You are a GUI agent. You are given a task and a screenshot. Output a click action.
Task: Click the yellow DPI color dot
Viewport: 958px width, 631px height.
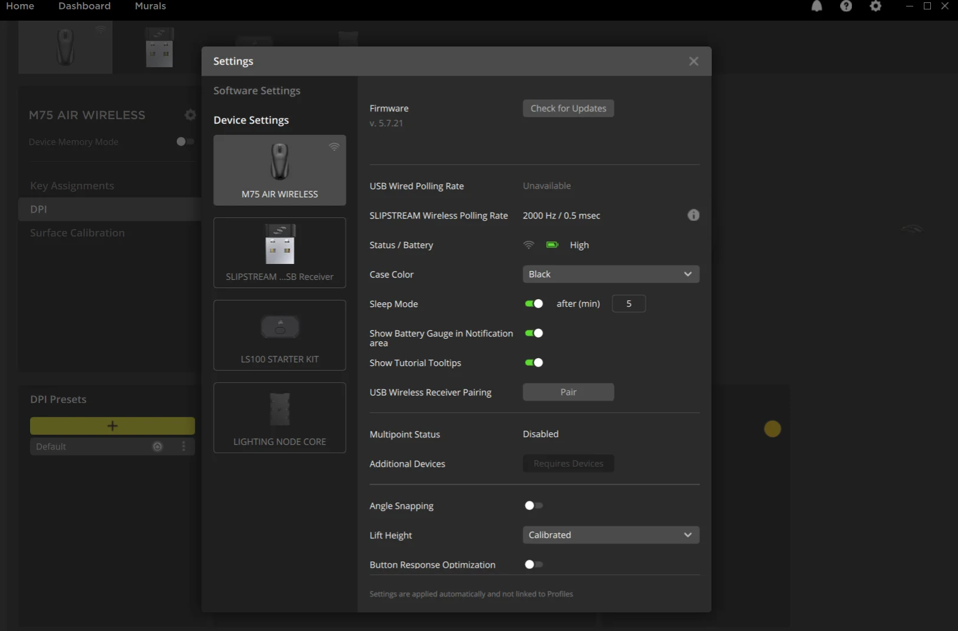[x=772, y=429]
